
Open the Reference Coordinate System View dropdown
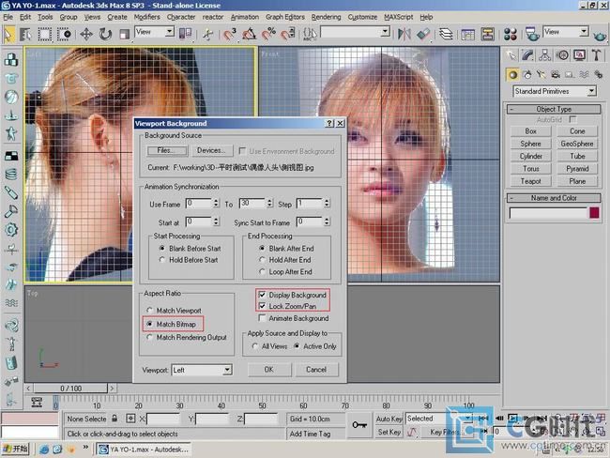point(155,32)
